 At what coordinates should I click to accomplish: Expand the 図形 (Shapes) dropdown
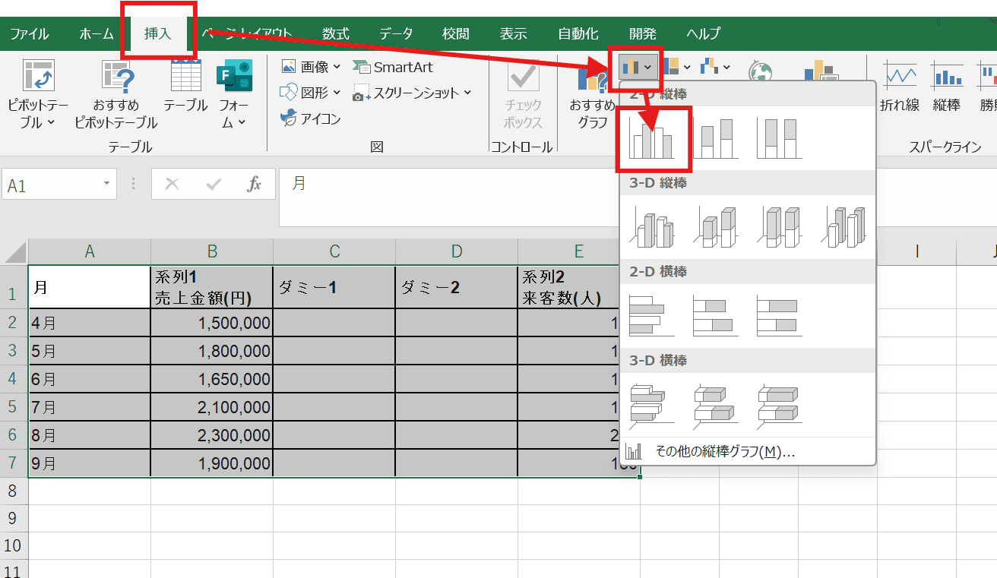(337, 92)
